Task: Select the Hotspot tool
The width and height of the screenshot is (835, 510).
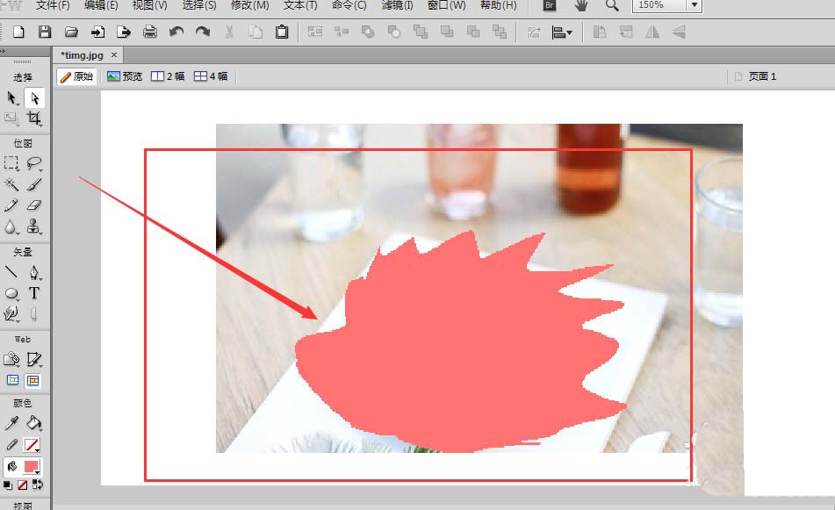Action: (11, 359)
